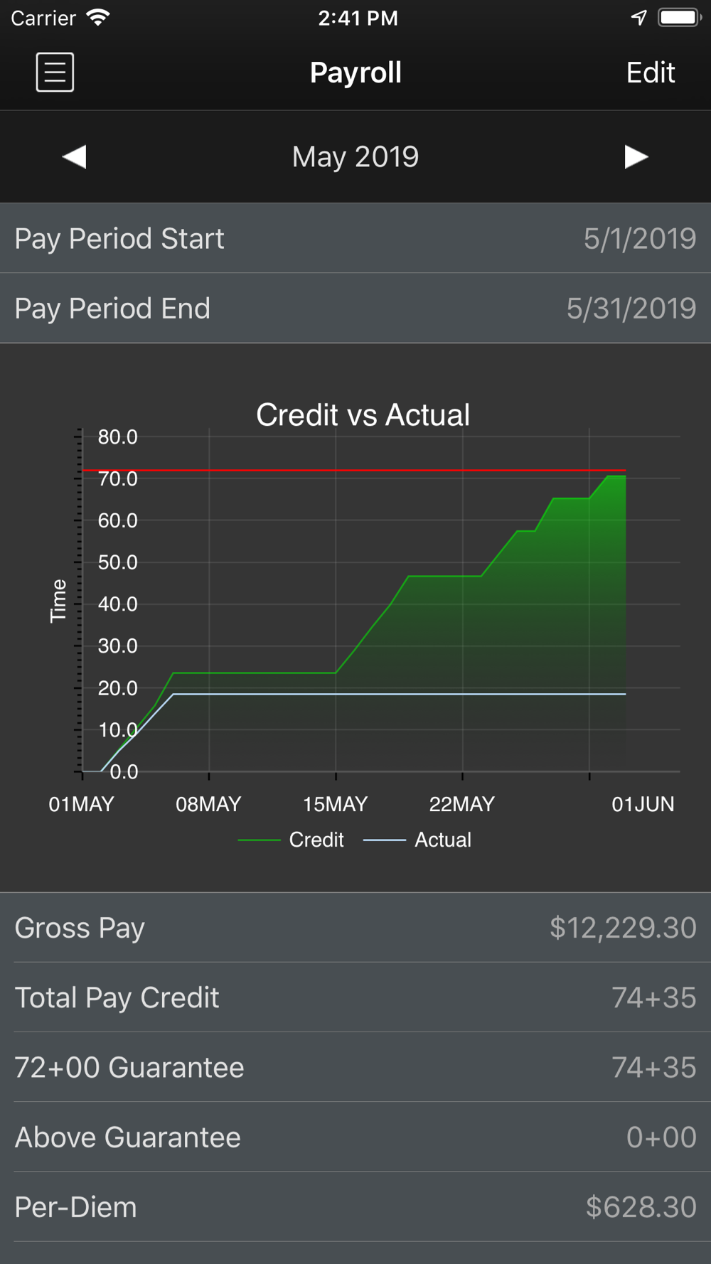Open the hamburger menu icon
Screen dimensions: 711x1264
[x=55, y=72]
